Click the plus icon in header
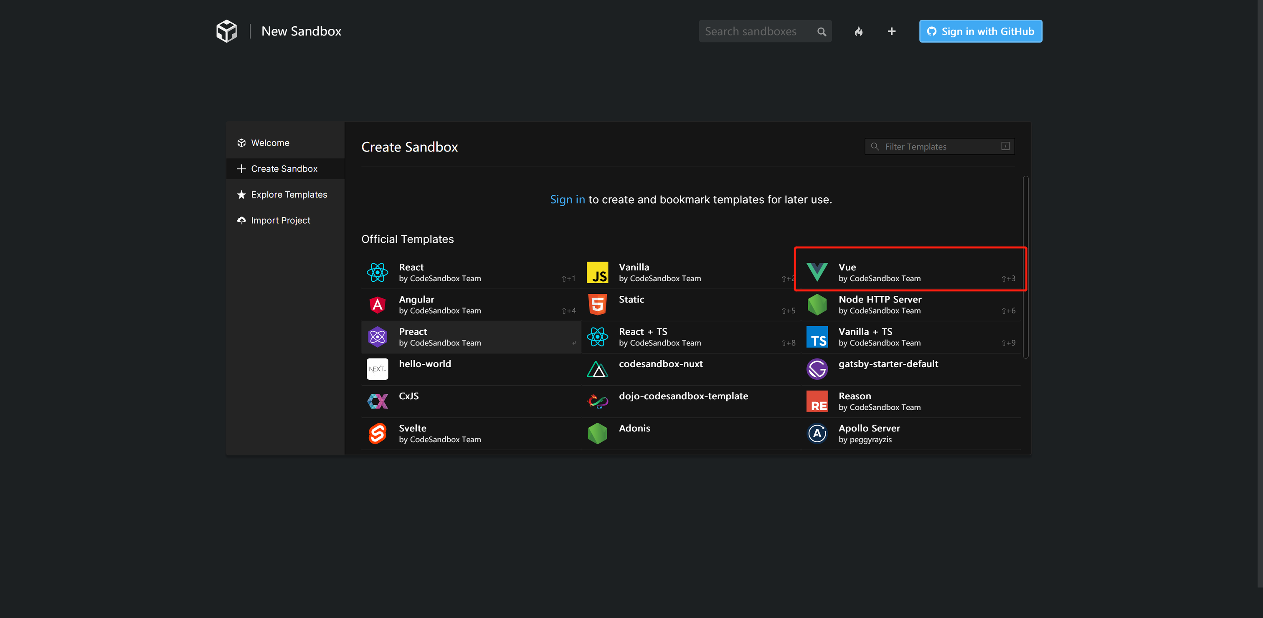Screen dimensions: 1263x618 (891, 31)
